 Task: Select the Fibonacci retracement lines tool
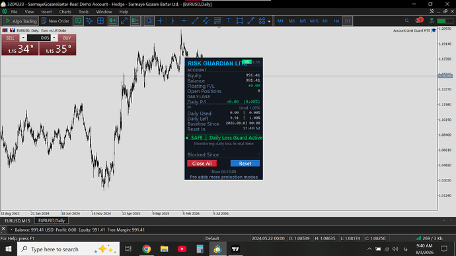point(217,21)
